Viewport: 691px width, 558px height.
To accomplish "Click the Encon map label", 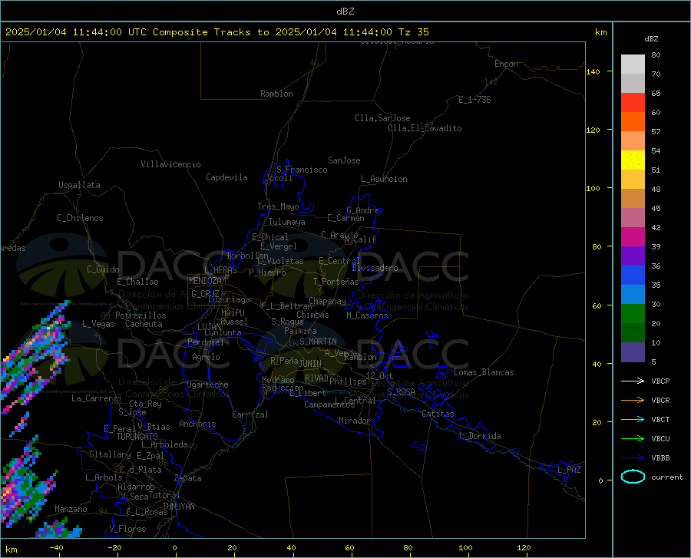I will [x=506, y=64].
